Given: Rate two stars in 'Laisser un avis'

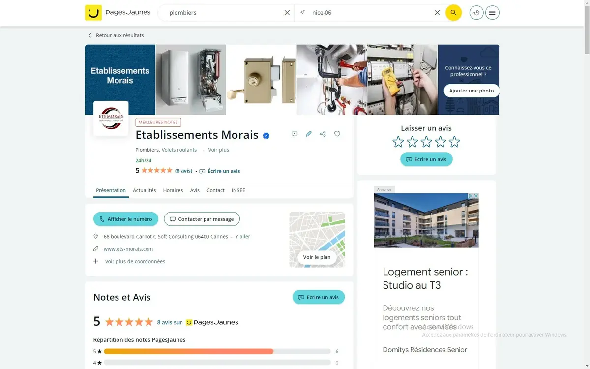Looking at the screenshot, I should (x=413, y=142).
